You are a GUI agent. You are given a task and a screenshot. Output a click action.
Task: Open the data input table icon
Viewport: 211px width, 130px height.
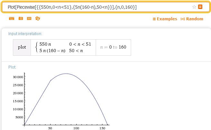[x=29, y=19]
